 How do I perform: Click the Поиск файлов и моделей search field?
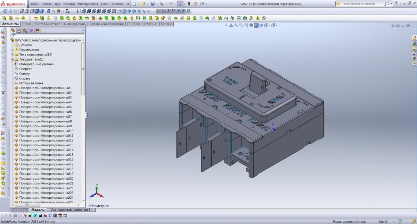(x=362, y=4)
